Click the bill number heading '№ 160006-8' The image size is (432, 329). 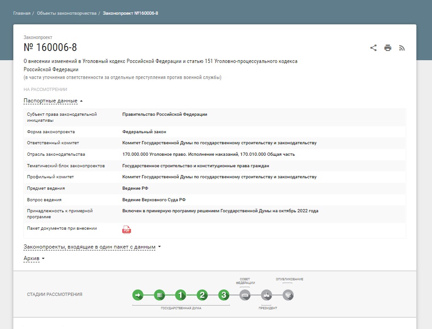click(50, 47)
